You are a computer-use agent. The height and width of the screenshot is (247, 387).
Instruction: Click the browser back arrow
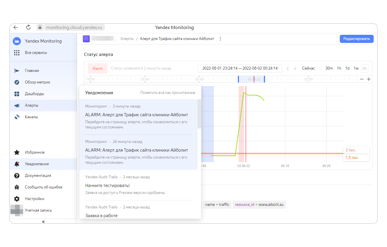(16, 28)
